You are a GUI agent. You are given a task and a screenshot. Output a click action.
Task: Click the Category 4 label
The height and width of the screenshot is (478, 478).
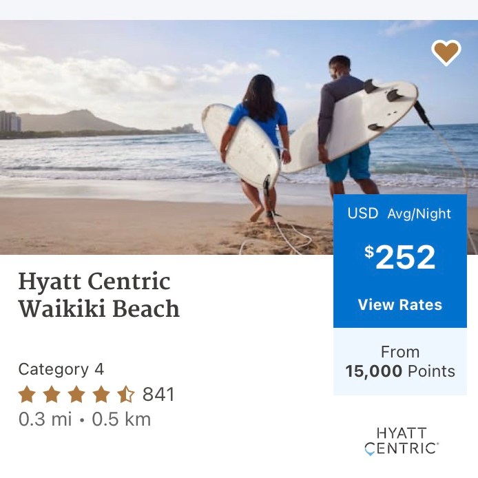tap(61, 368)
